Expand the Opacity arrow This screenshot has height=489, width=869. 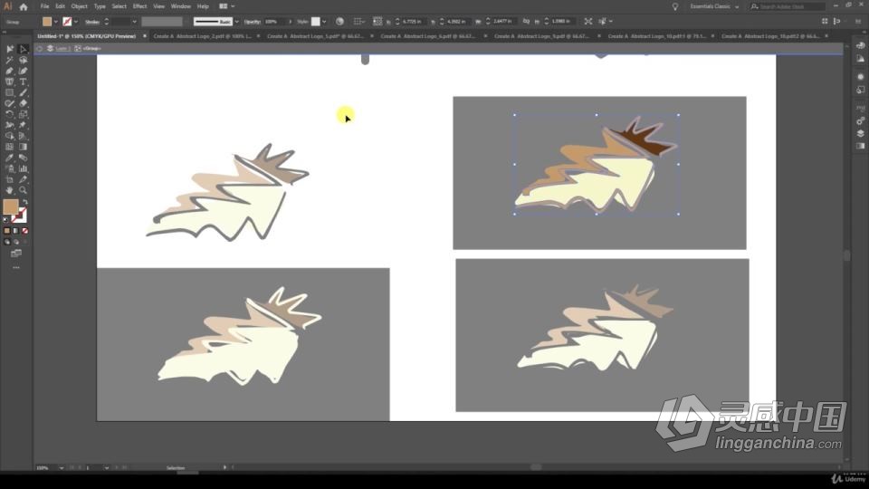[290, 22]
